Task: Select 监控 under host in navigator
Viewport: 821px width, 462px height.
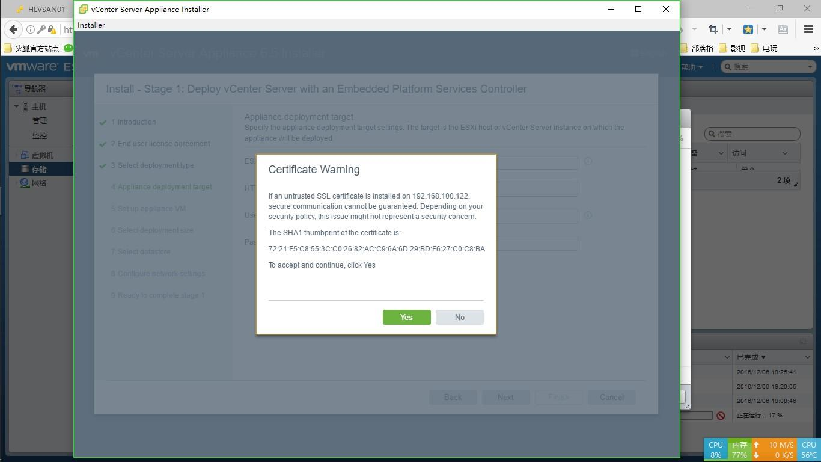Action: tap(39, 136)
